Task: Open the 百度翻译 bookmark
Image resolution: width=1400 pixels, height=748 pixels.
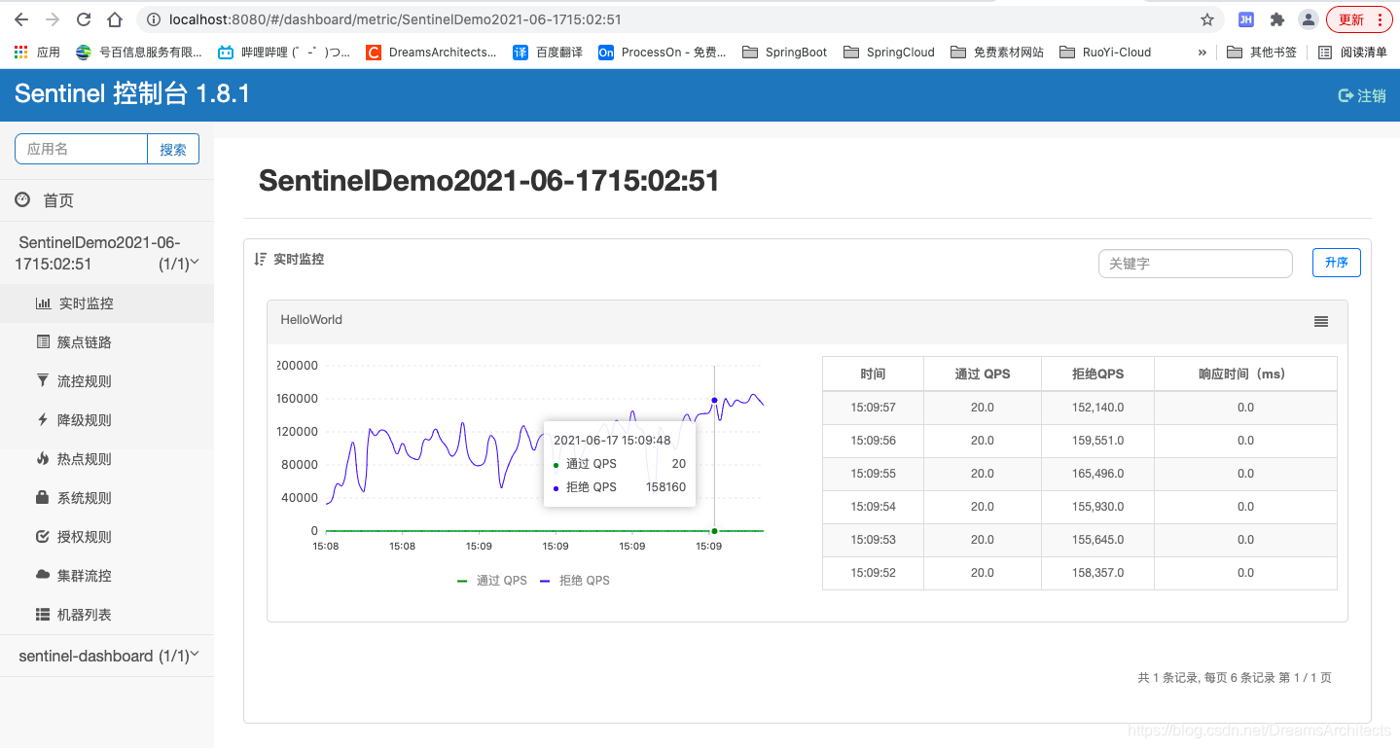Action: click(x=548, y=53)
